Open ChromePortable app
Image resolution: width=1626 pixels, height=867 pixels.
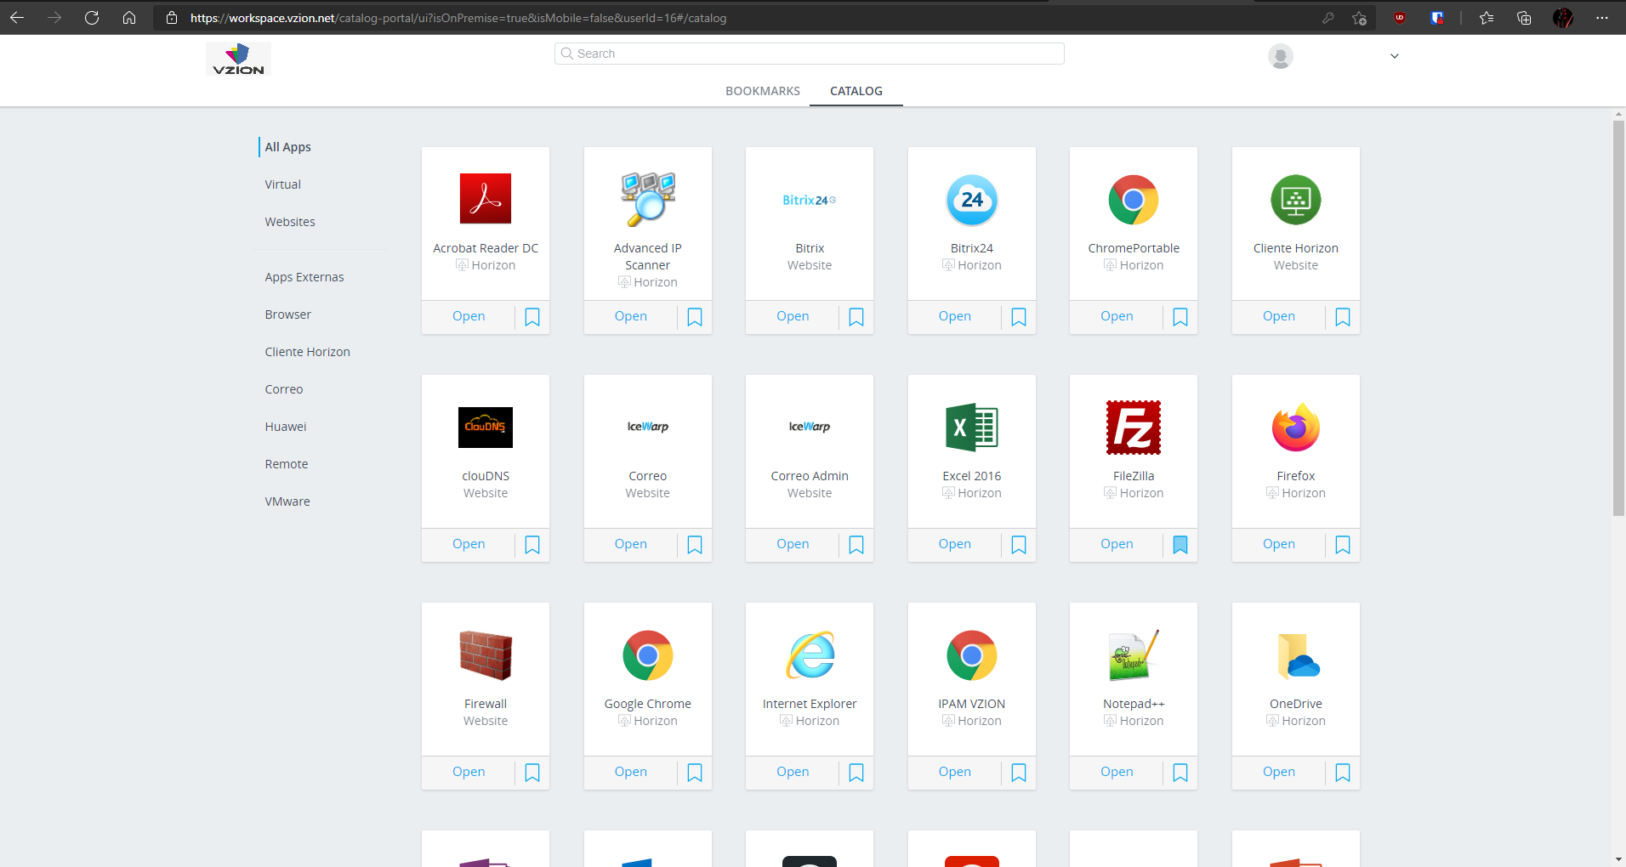click(1117, 316)
